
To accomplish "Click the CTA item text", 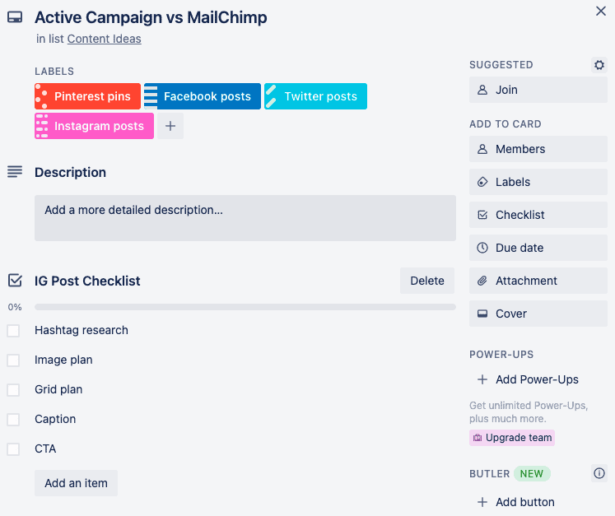I will 45,449.
